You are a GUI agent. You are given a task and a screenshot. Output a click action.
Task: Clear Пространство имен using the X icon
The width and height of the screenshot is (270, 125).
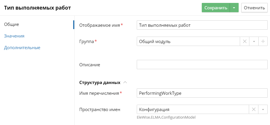tap(253, 109)
